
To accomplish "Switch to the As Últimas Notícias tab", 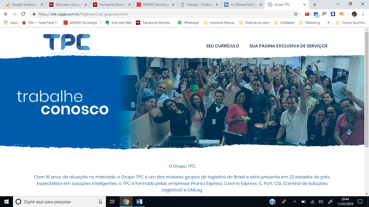I will 240,5.
